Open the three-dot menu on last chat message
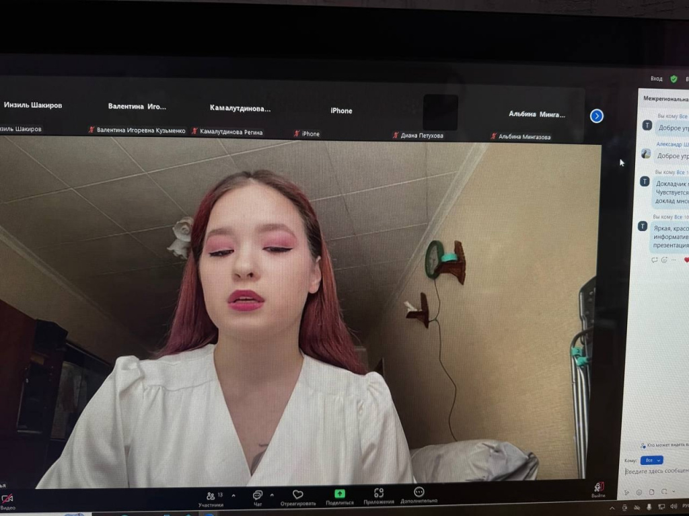689x516 pixels. pyautogui.click(x=674, y=260)
